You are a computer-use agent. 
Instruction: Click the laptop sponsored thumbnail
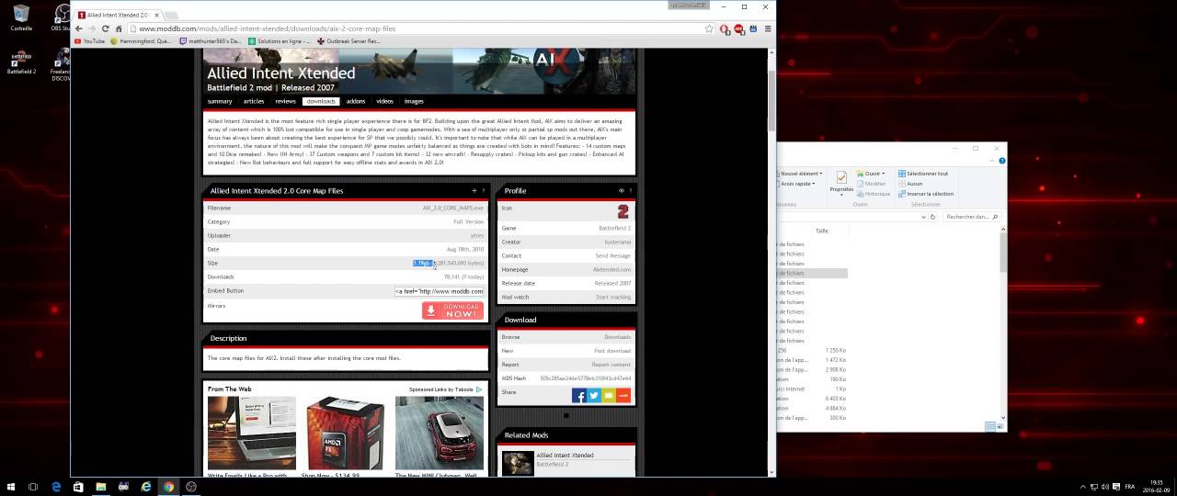[252, 433]
